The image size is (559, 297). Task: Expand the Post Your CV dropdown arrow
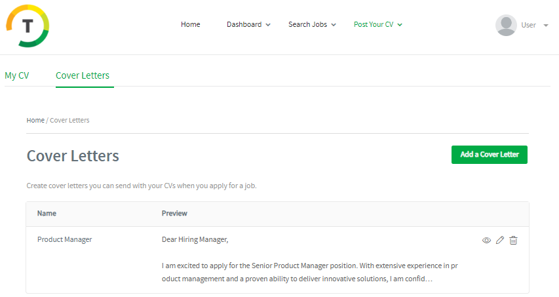click(400, 25)
